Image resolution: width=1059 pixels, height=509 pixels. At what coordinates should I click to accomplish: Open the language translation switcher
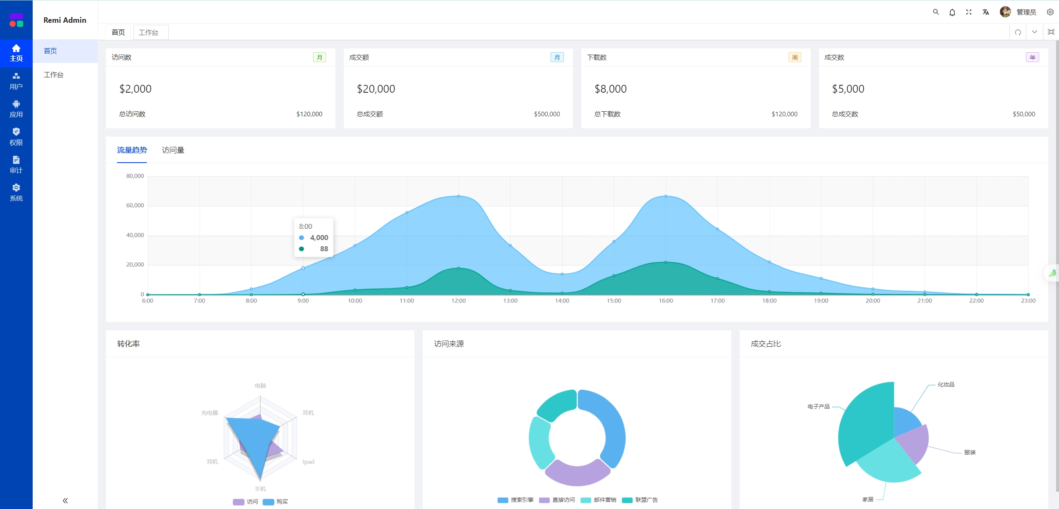coord(986,12)
